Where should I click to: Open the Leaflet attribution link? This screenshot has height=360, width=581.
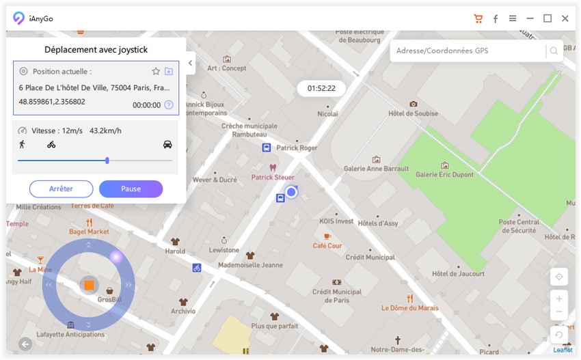[x=563, y=350]
